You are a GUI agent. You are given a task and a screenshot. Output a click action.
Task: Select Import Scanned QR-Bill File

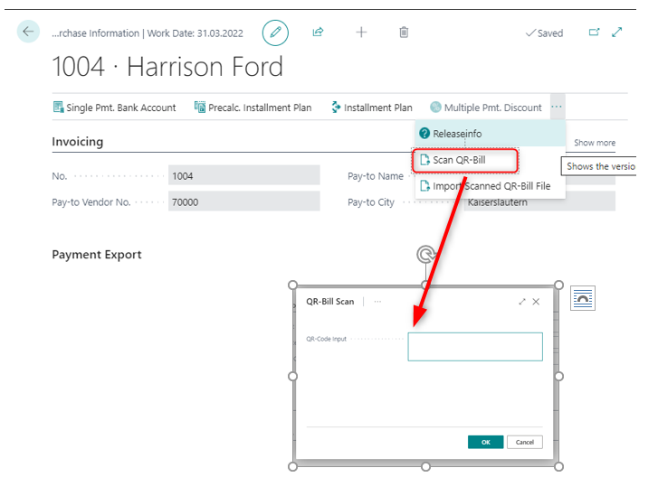[490, 186]
